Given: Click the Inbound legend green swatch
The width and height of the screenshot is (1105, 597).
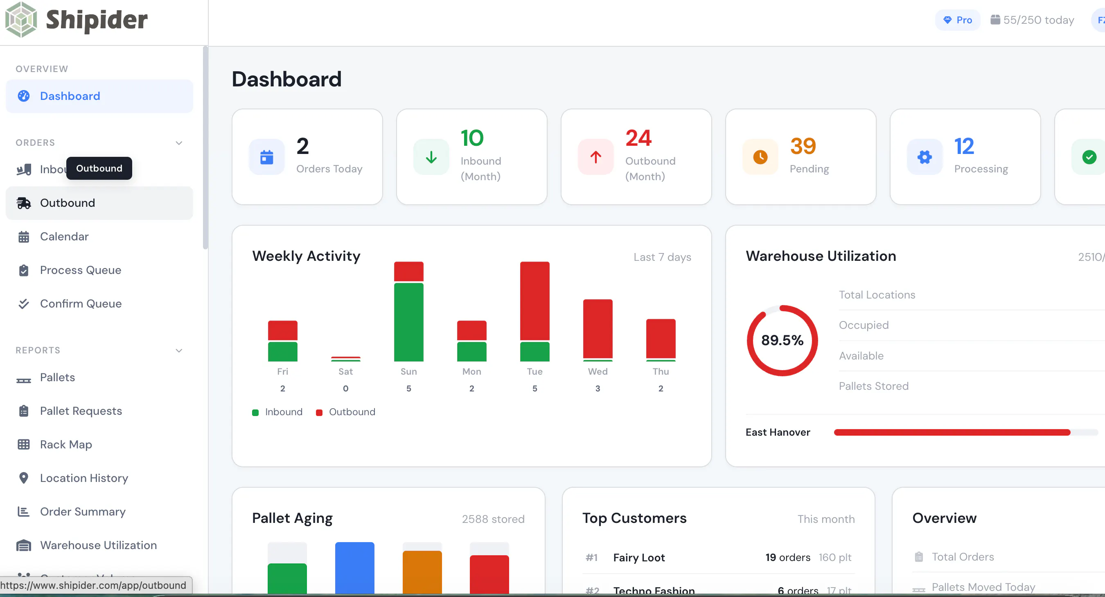Looking at the screenshot, I should (255, 412).
